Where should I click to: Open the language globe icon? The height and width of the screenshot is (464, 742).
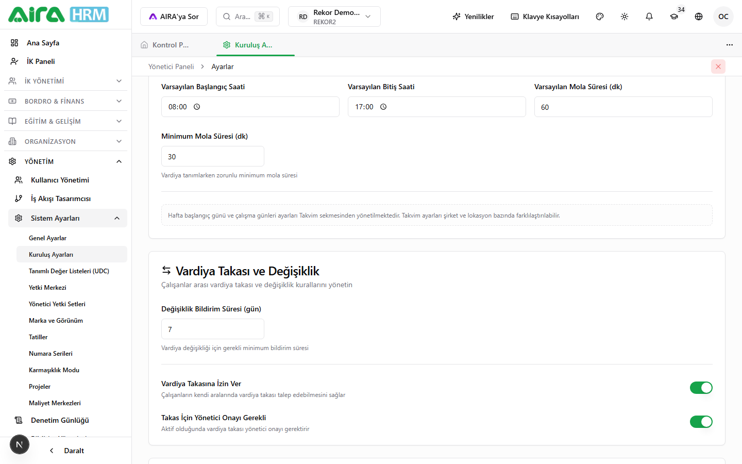[x=699, y=16]
